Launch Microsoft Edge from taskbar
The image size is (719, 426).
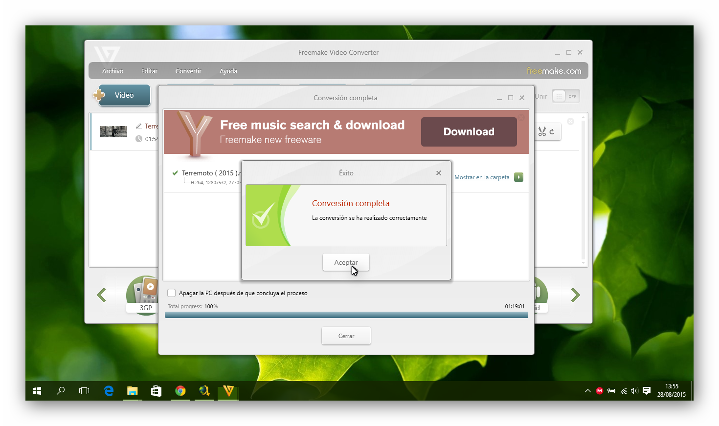click(109, 391)
